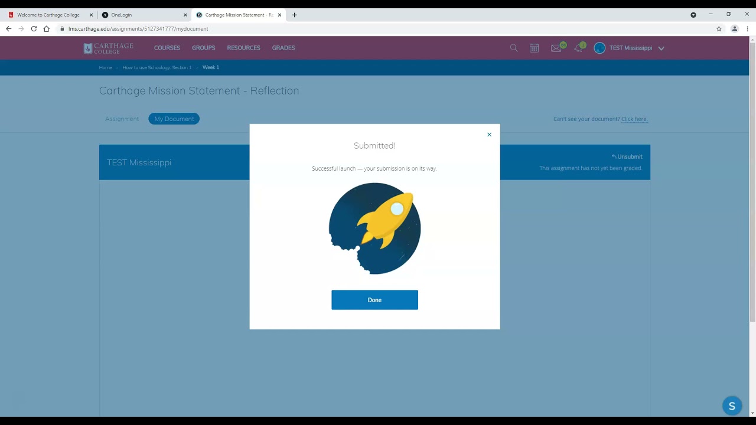Click the Carthage College logo
This screenshot has height=425, width=756.
coord(109,48)
